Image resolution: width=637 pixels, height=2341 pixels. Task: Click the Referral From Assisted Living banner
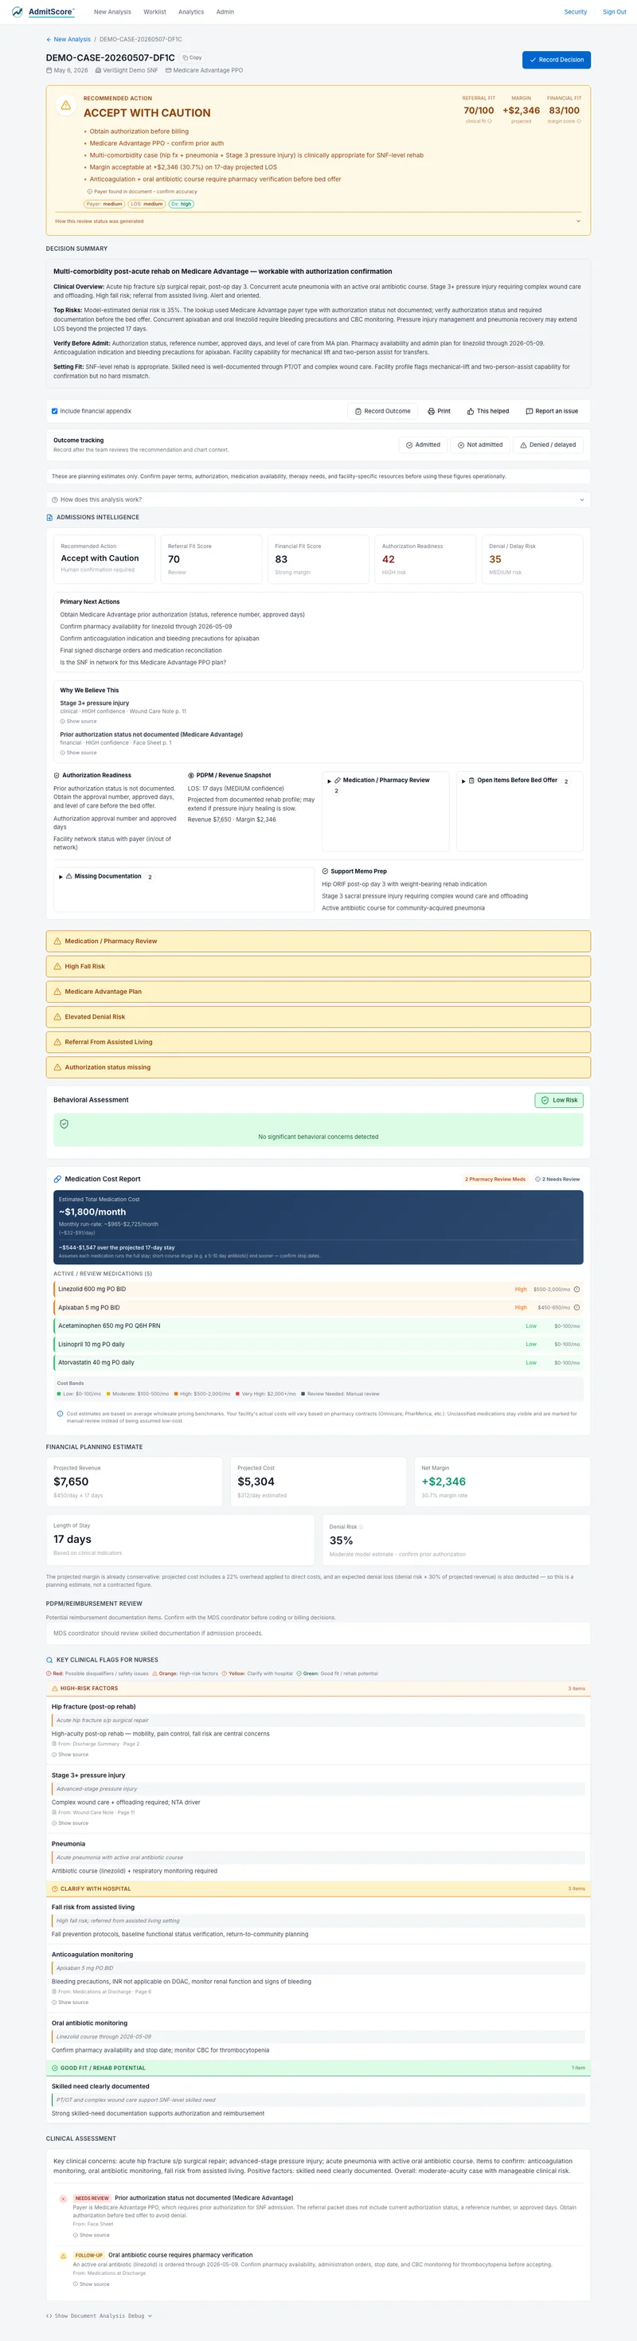318,1043
